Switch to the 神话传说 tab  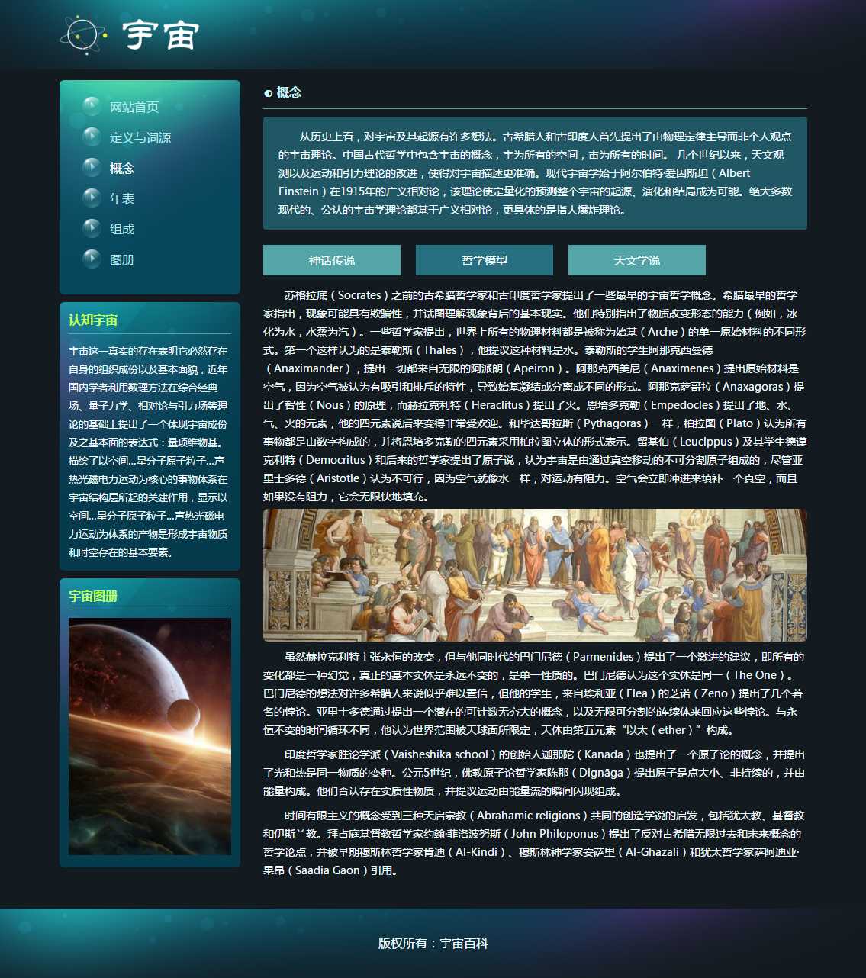coord(332,260)
